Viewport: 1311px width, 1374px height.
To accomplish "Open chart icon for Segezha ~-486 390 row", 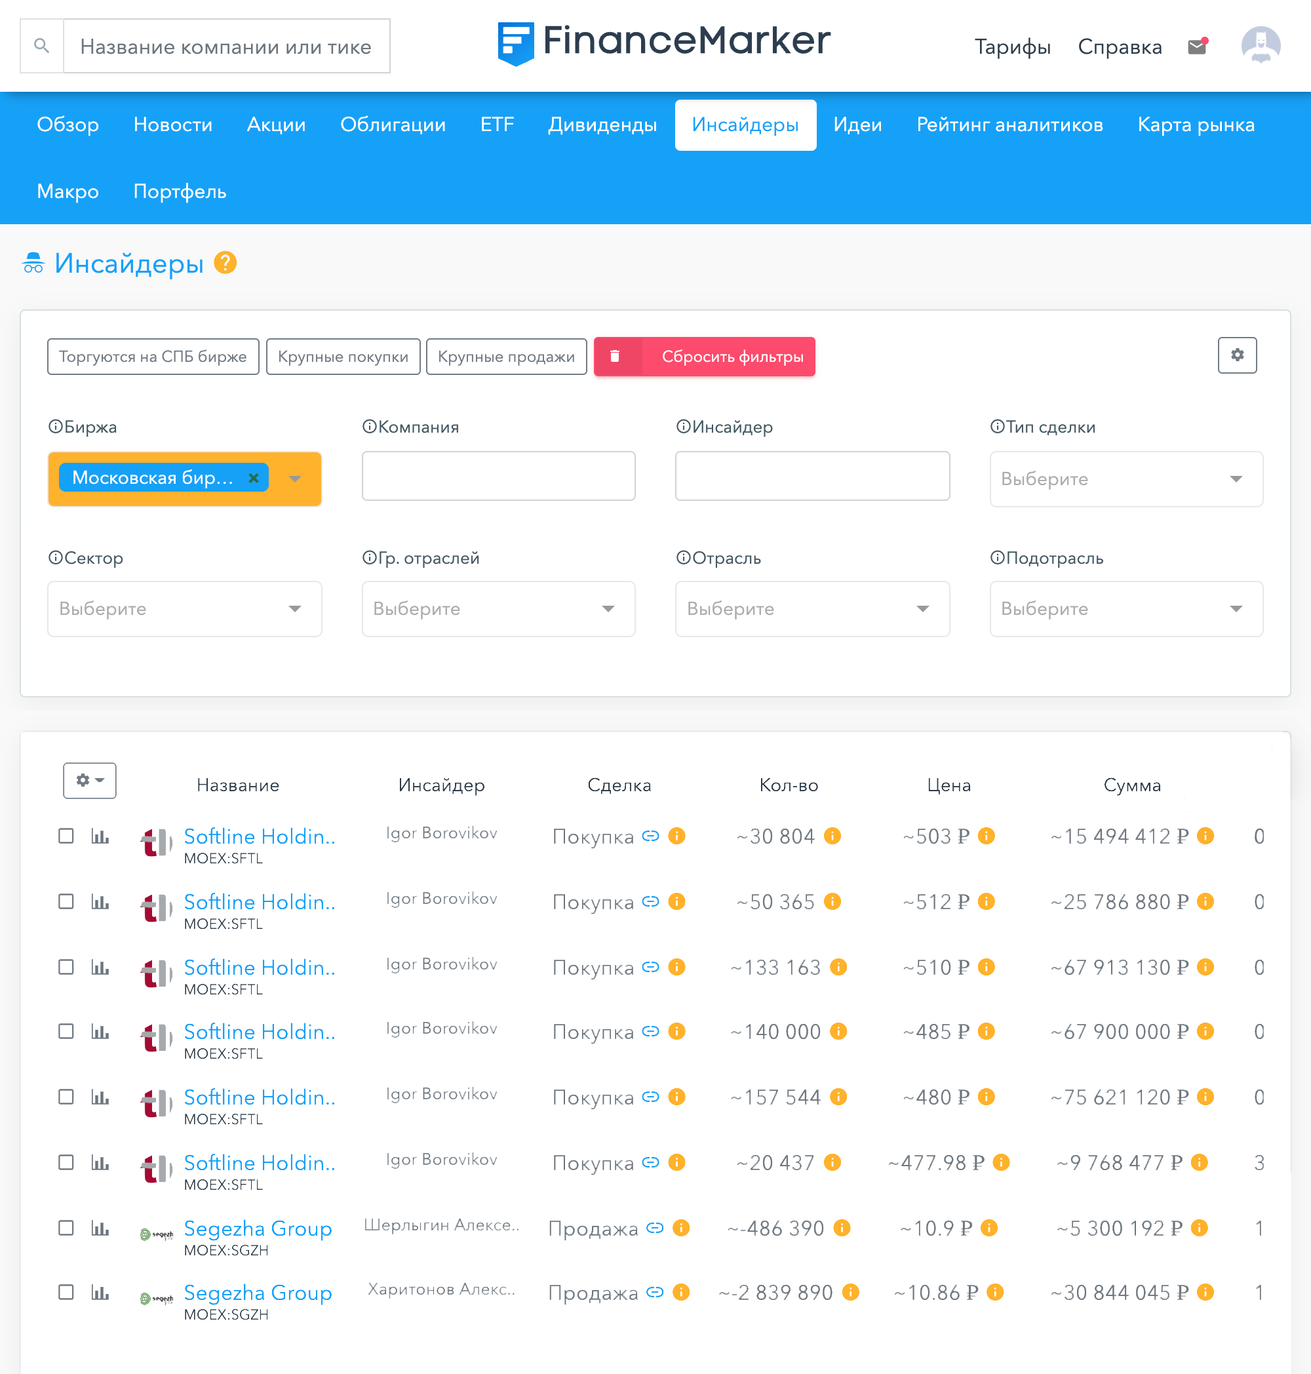I will (x=100, y=1228).
